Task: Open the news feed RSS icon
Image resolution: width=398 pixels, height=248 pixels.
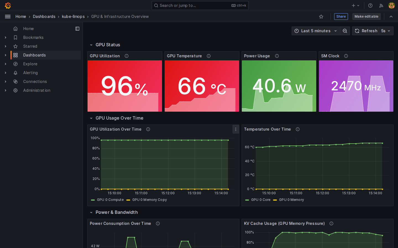Action: pos(381,6)
